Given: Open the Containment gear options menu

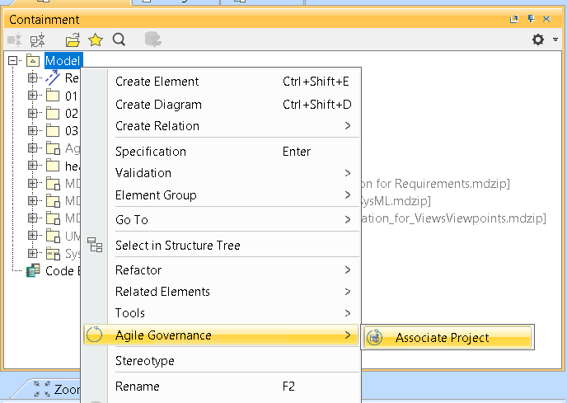Looking at the screenshot, I should coord(539,40).
